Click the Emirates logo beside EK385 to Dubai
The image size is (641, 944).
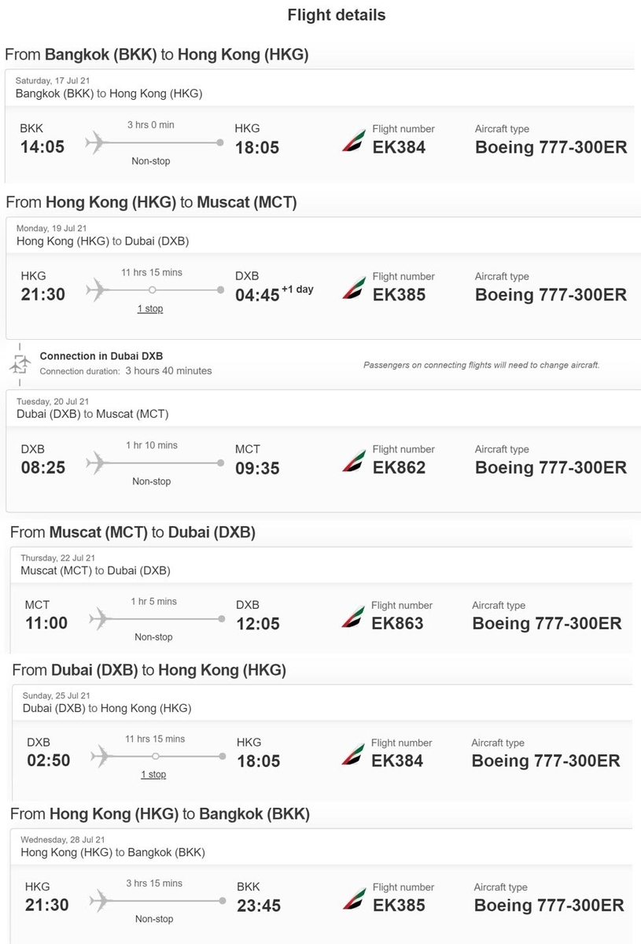point(353,287)
